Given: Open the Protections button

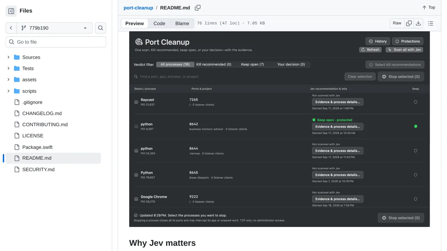Looking at the screenshot, I should pos(408,41).
